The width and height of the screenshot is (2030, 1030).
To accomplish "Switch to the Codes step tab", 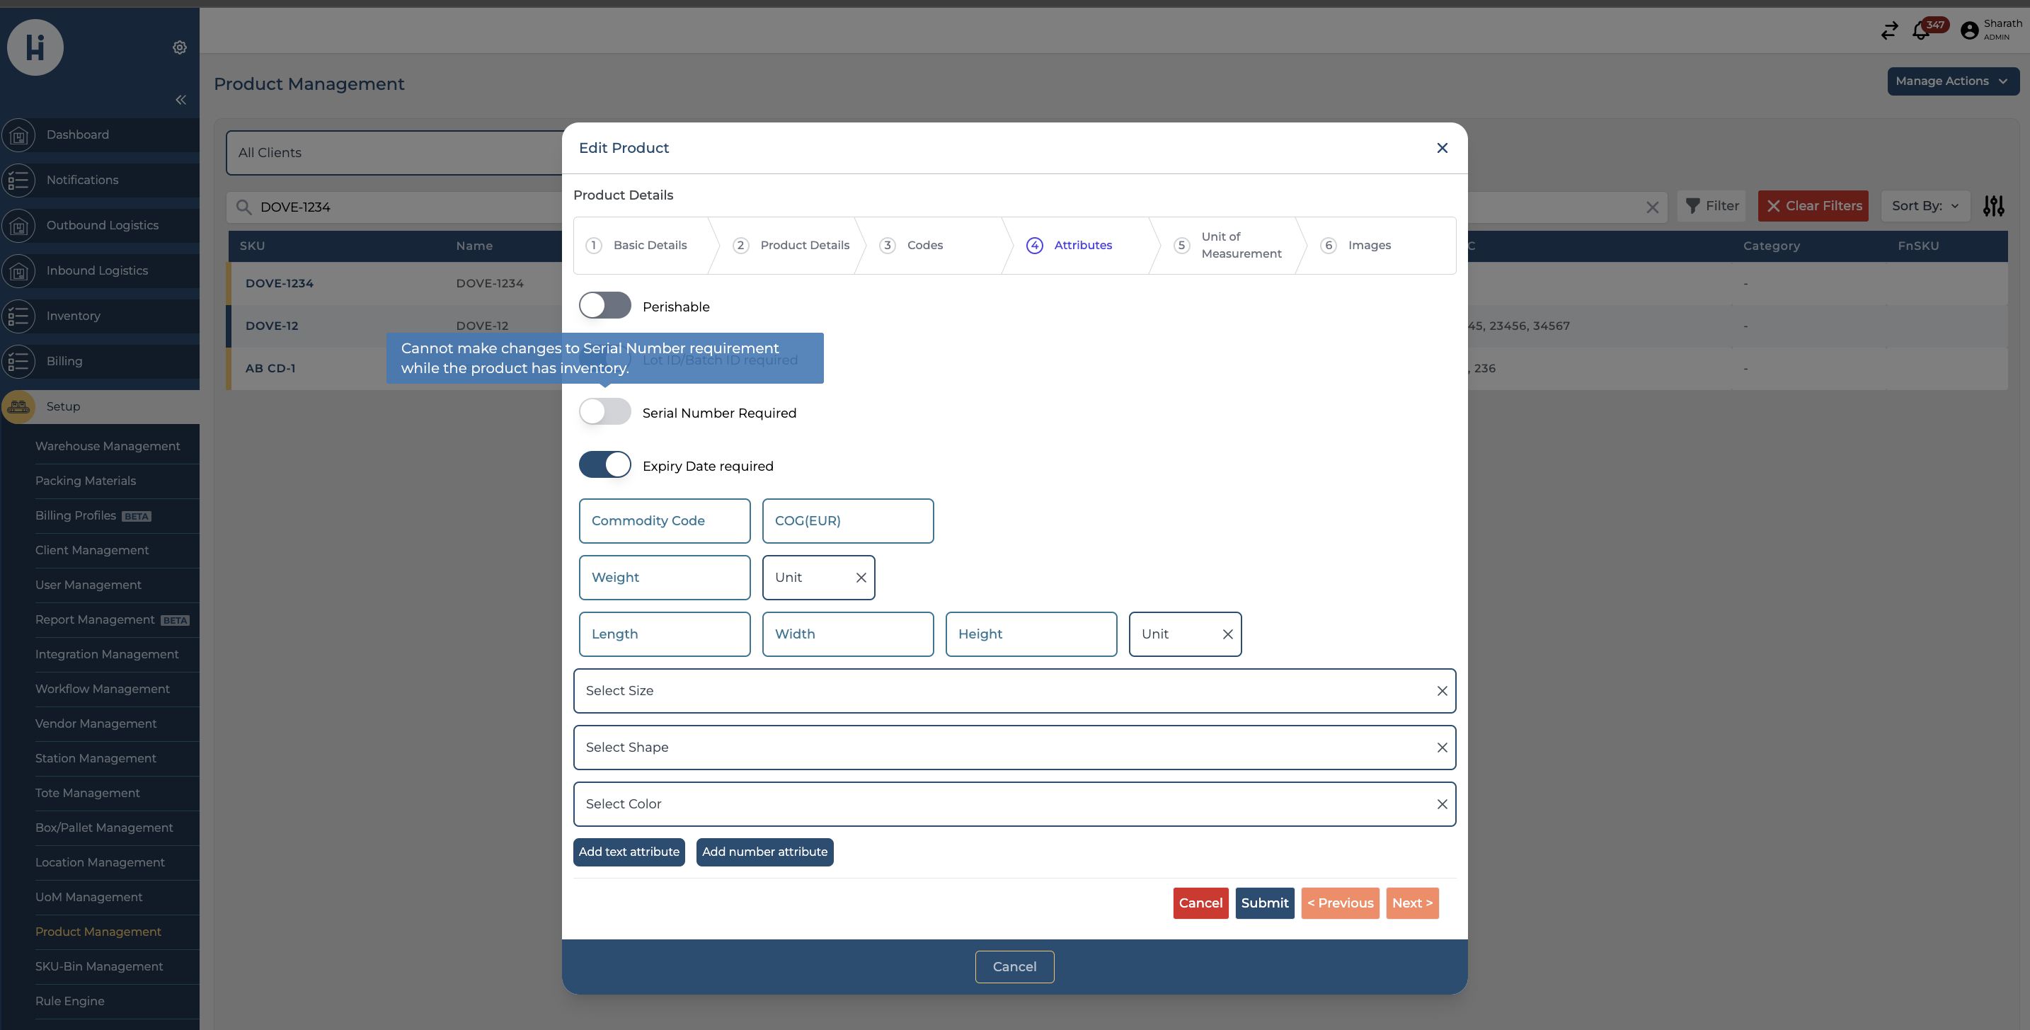I will (x=924, y=245).
